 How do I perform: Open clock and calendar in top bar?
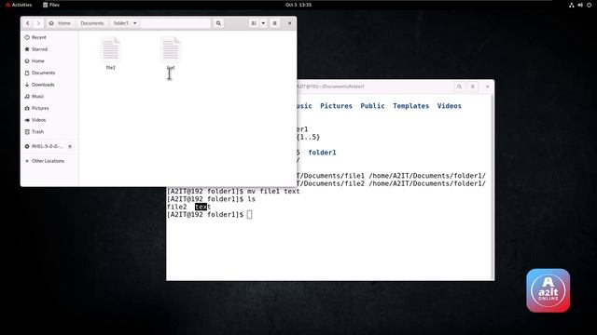coord(298,5)
